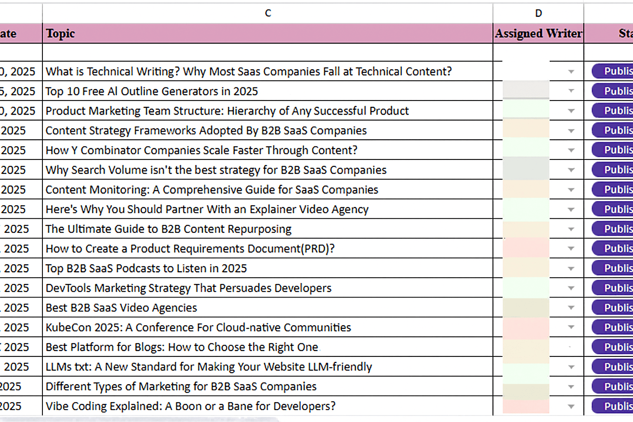Viewport: 633px width, 422px height.
Task: Select 'DevTools Marketing Strategy That Persuades Developers'
Action: (268, 288)
